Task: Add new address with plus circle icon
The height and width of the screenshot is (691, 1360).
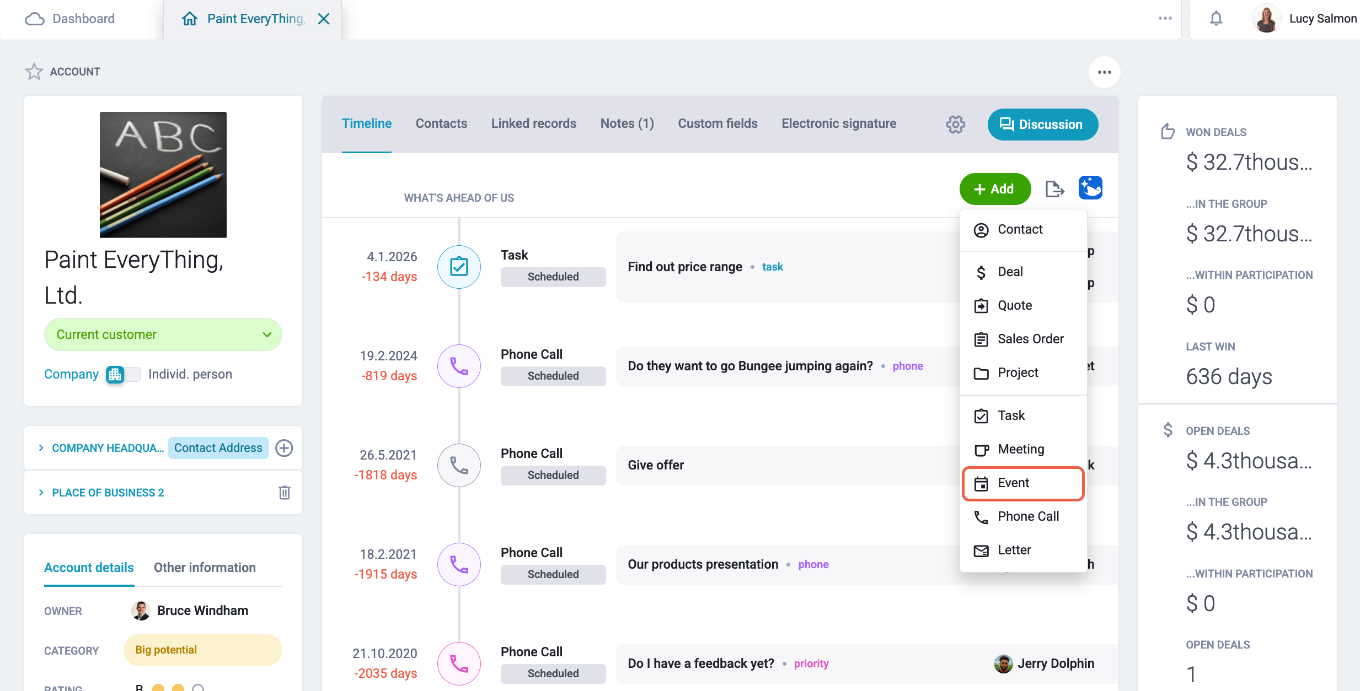Action: [284, 448]
